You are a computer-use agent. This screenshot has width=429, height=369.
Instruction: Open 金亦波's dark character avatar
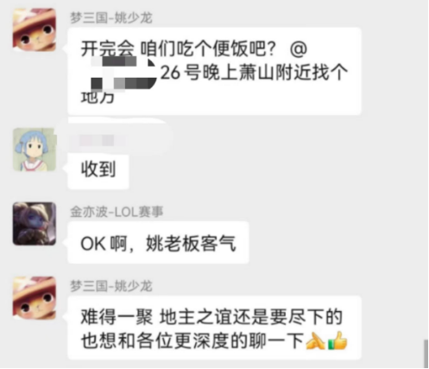(x=35, y=224)
